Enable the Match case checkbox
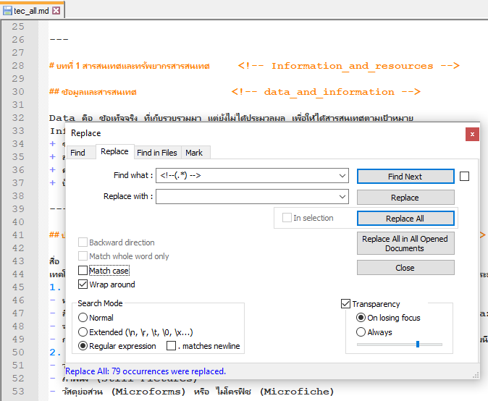The width and height of the screenshot is (488, 401). [83, 271]
